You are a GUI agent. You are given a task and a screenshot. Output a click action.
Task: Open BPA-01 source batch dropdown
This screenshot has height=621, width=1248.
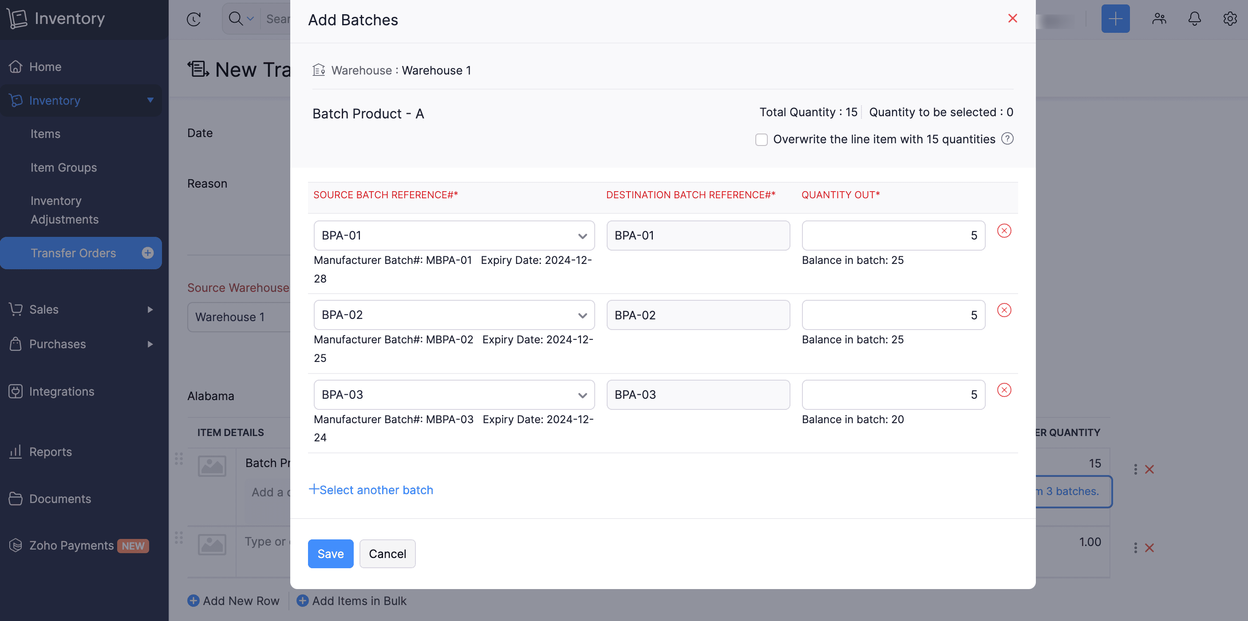(x=454, y=236)
